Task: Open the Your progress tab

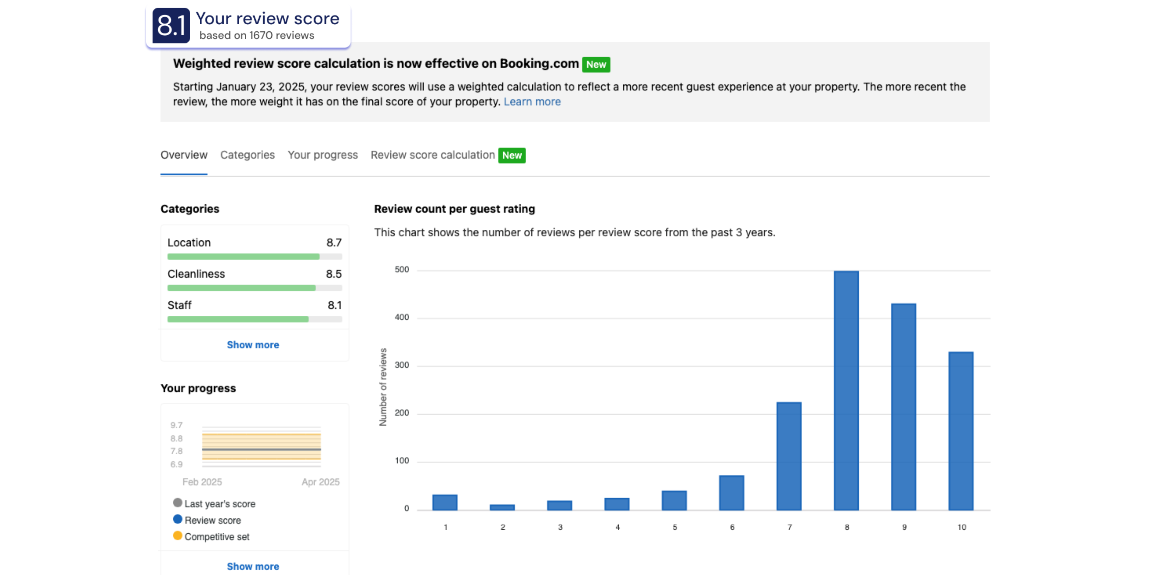Action: (x=322, y=155)
